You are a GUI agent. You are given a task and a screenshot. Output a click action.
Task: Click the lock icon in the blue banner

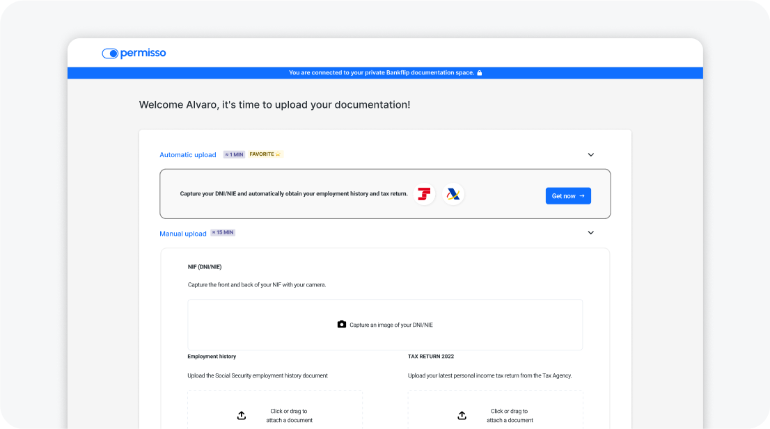coord(479,73)
